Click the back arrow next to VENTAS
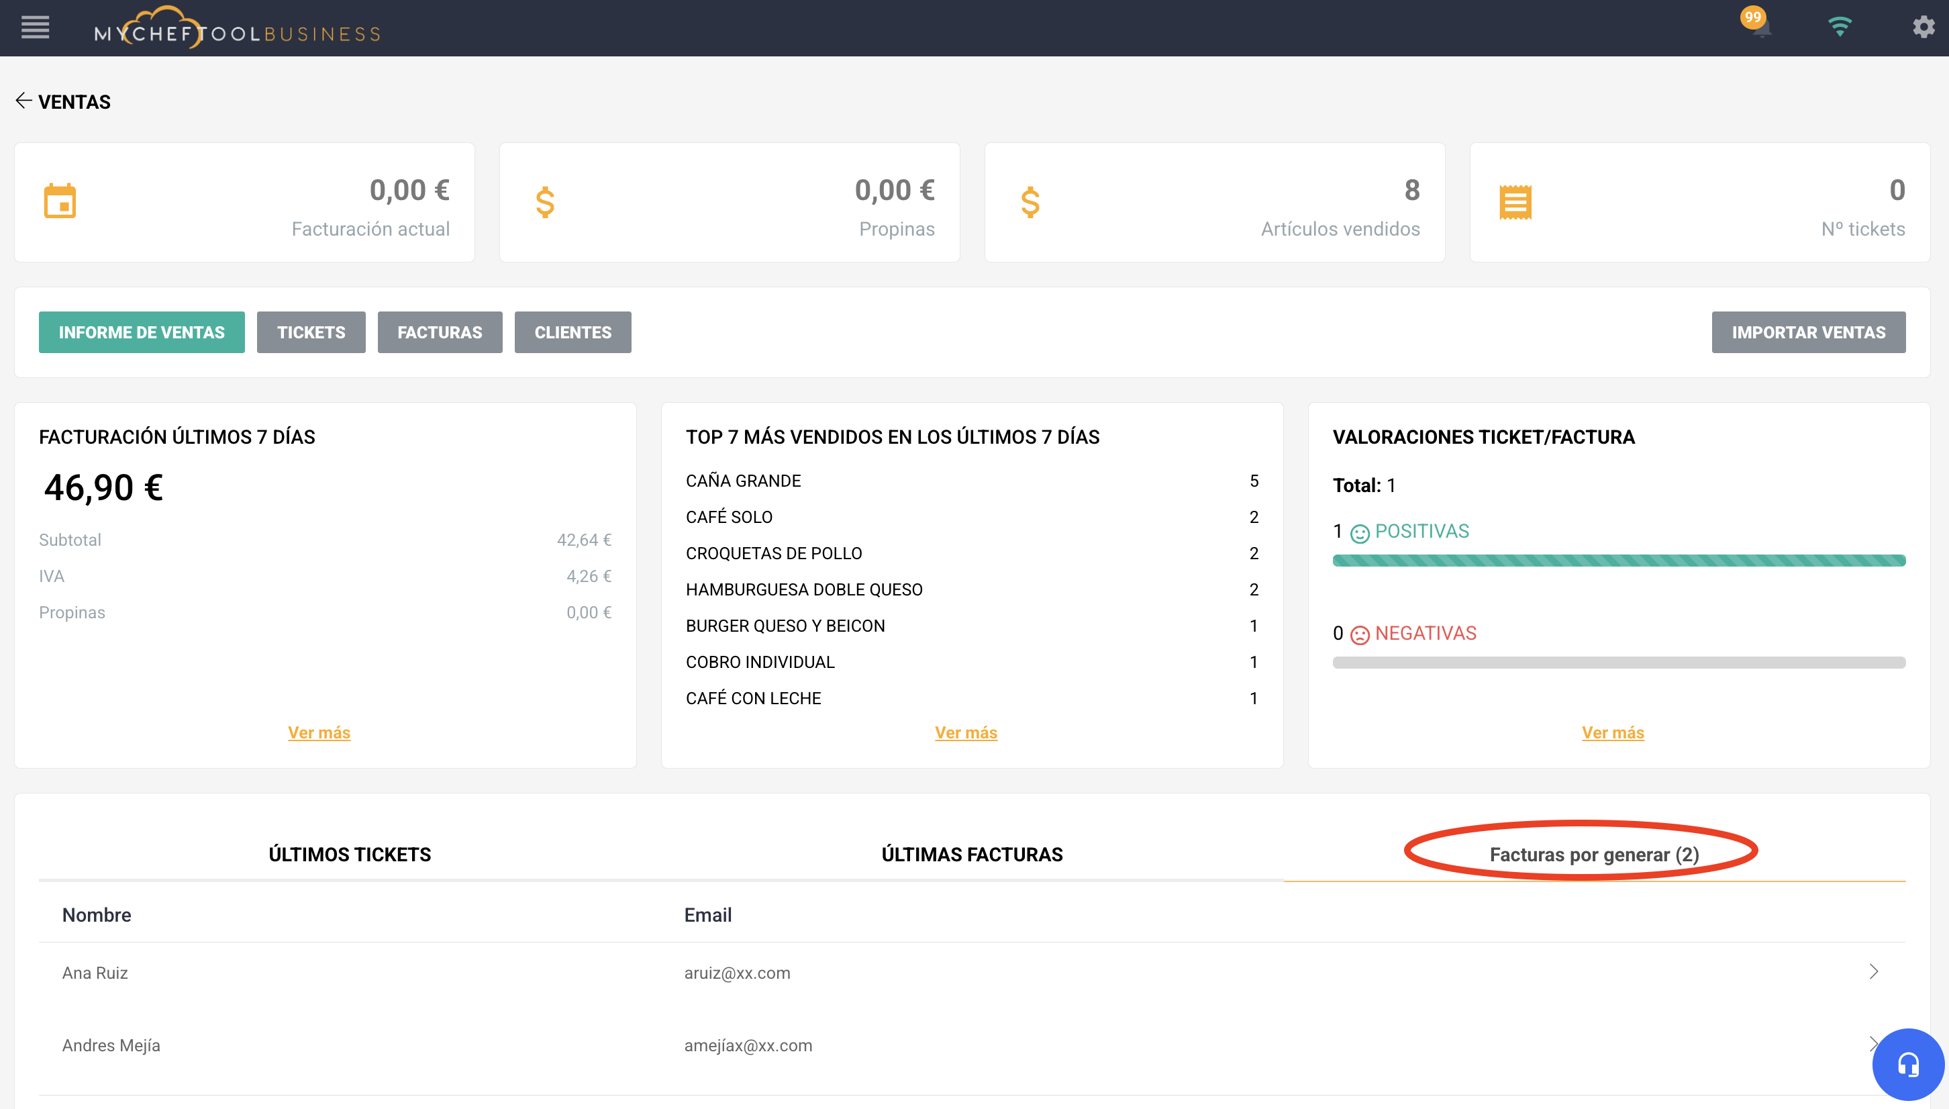1949x1109 pixels. (x=23, y=101)
